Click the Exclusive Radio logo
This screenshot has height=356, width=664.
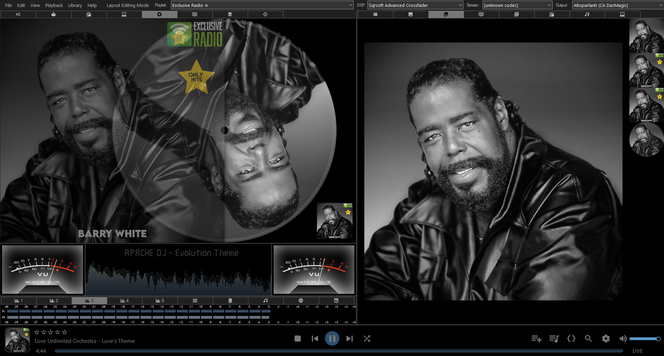195,34
